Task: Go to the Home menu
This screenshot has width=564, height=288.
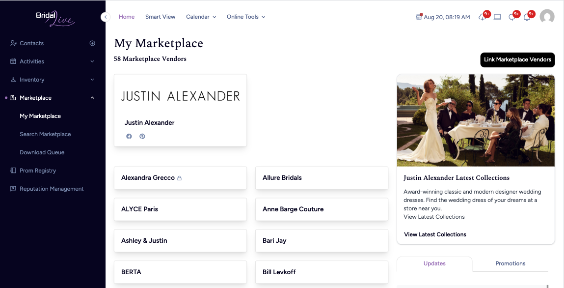Action: click(x=127, y=17)
